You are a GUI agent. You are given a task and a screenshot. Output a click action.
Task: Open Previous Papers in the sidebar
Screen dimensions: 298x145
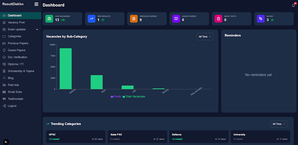[21, 43]
